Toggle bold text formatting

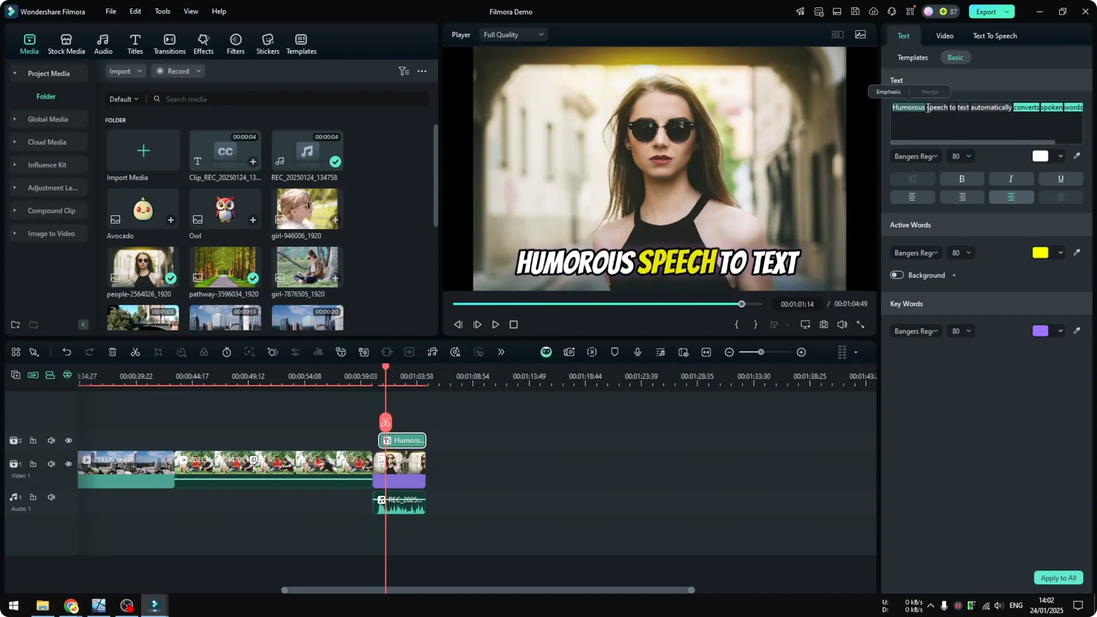click(x=962, y=179)
